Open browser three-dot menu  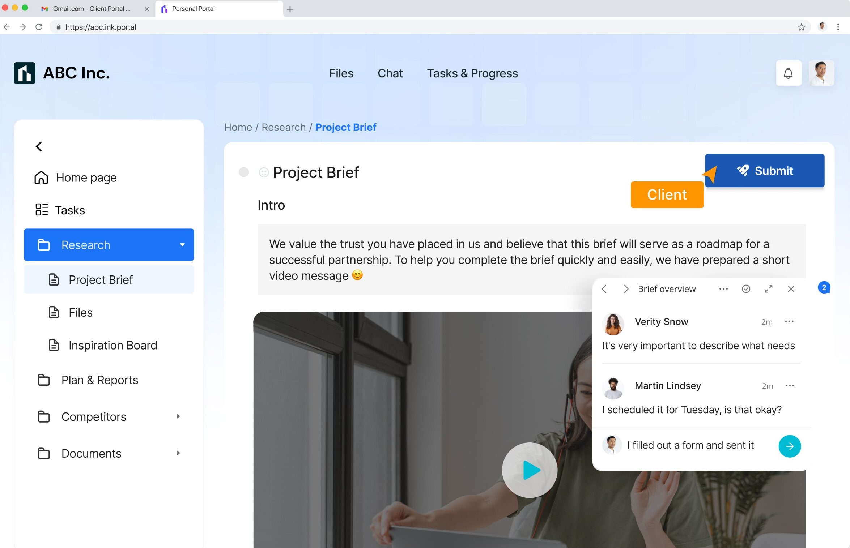(x=838, y=27)
